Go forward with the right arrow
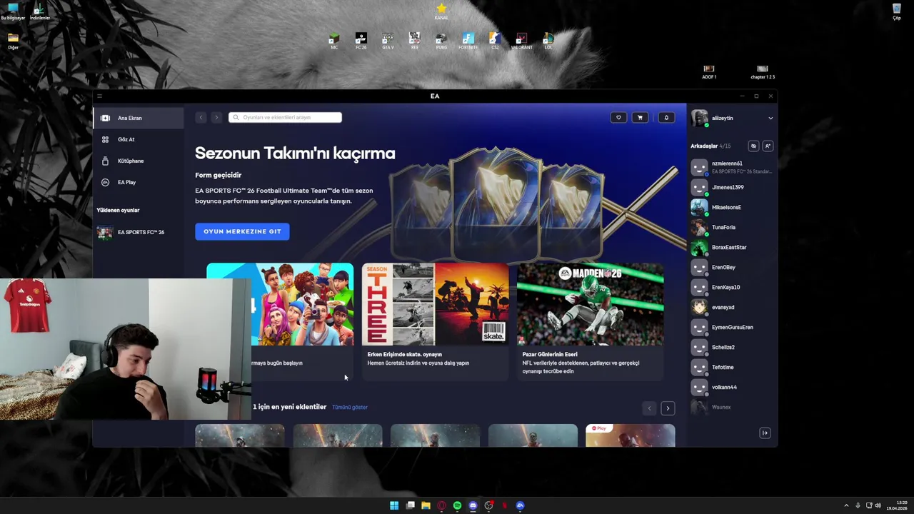Image resolution: width=914 pixels, height=514 pixels. coord(216,118)
